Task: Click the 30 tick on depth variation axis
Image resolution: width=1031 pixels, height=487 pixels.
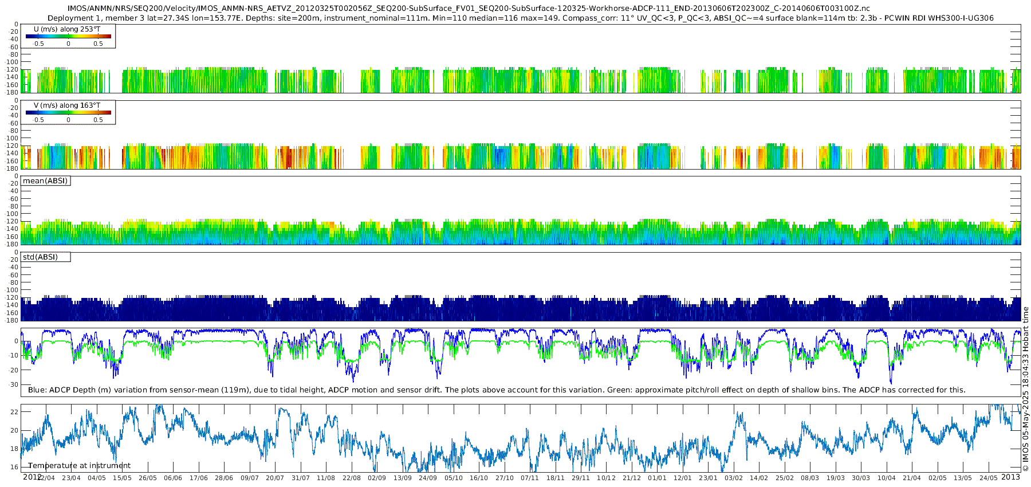Action: tap(15, 384)
